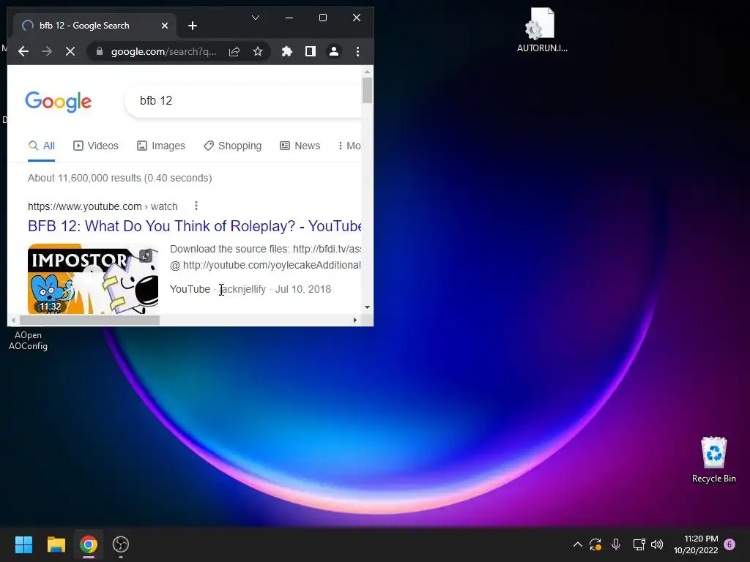Expand the tab search chevron

[256, 18]
